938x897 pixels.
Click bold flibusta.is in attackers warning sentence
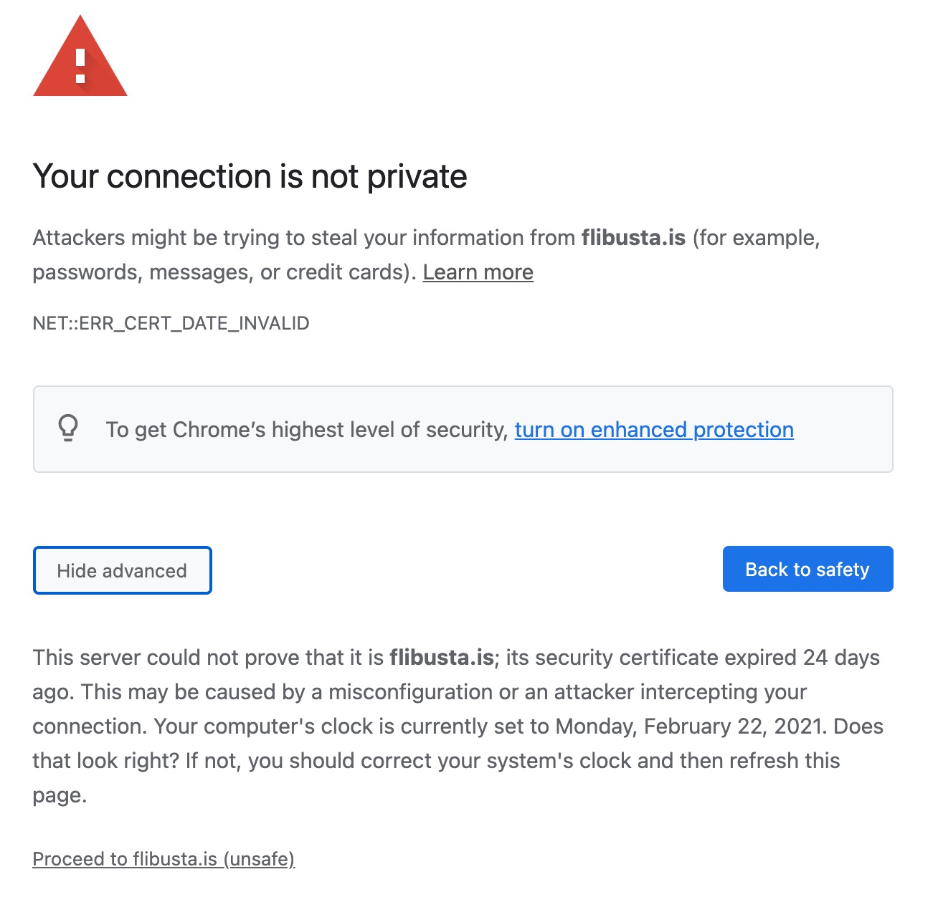click(633, 237)
